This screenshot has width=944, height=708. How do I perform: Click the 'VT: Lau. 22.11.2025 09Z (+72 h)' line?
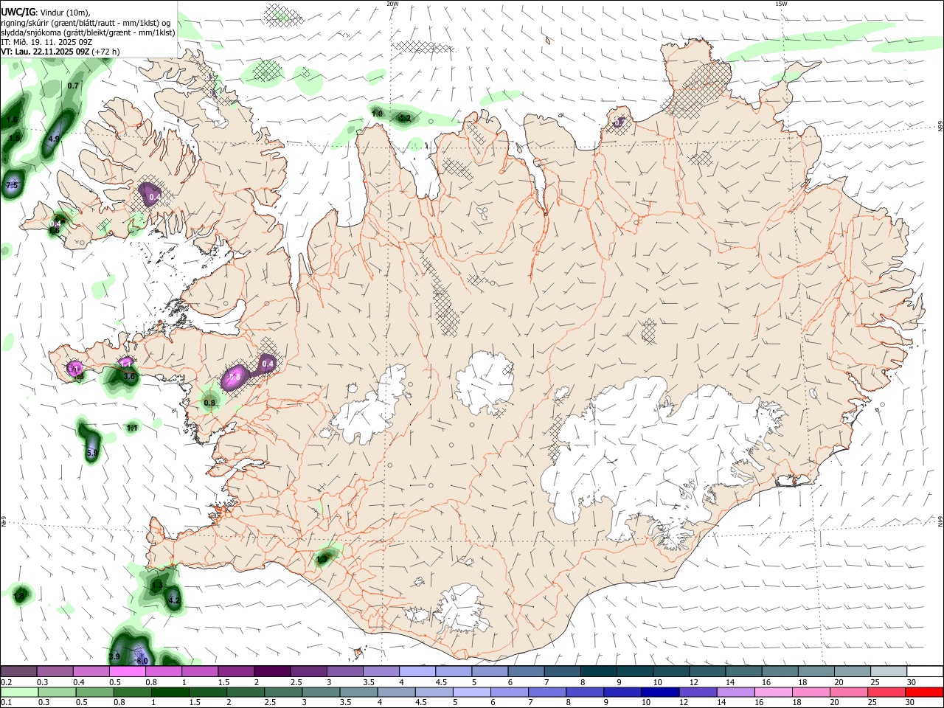point(60,52)
